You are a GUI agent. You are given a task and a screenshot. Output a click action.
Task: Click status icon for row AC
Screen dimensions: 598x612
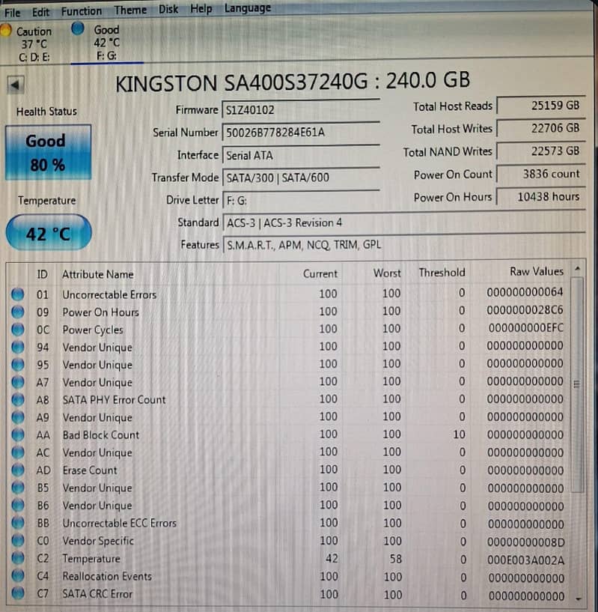tap(17, 452)
